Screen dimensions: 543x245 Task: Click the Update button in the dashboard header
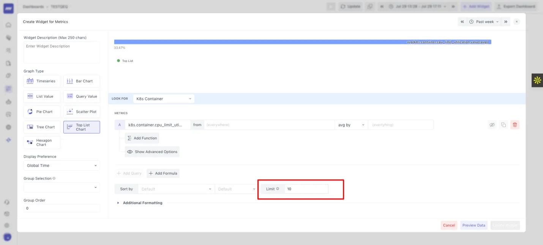pos(350,6)
